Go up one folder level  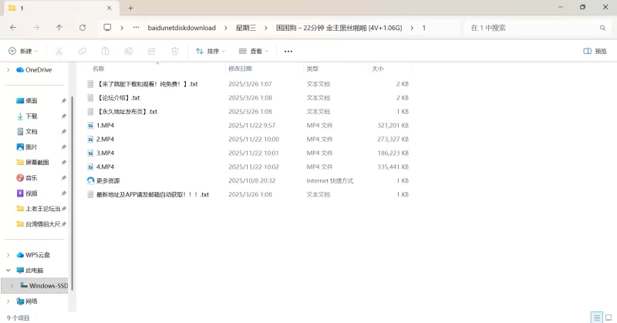[59, 28]
